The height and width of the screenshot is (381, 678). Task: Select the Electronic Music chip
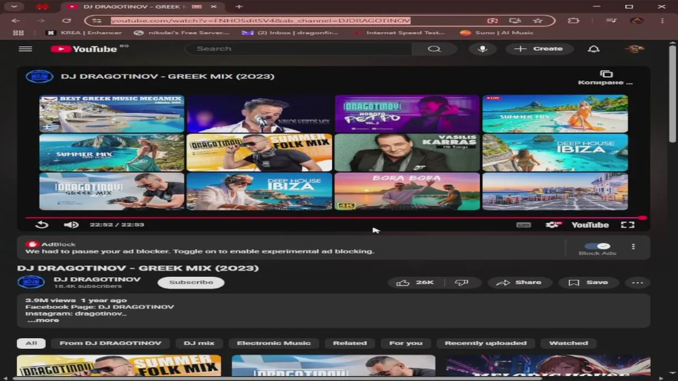tap(274, 343)
